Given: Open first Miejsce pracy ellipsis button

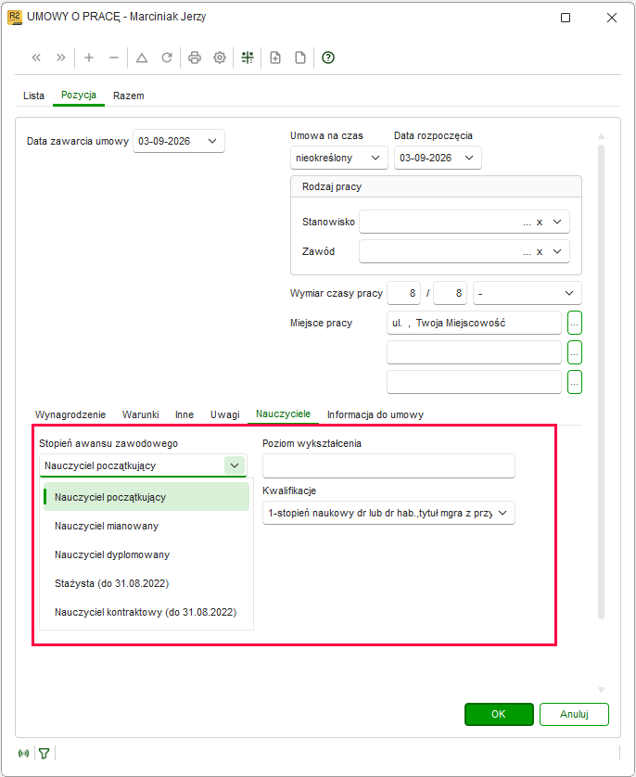Looking at the screenshot, I should [x=574, y=323].
